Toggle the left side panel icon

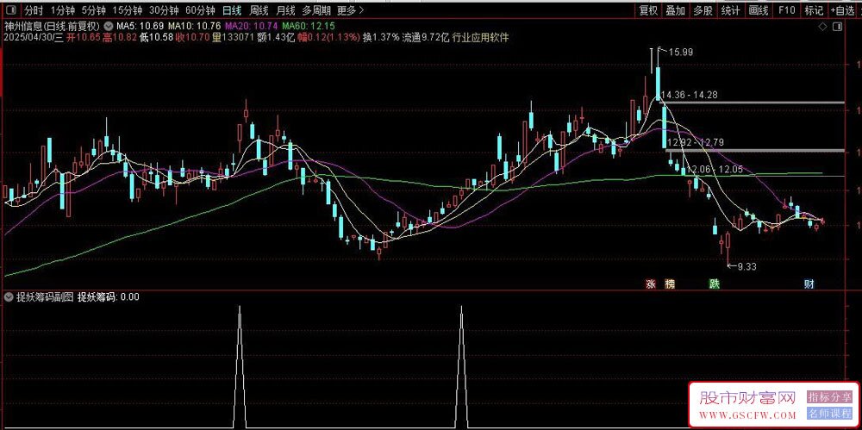click(11, 9)
